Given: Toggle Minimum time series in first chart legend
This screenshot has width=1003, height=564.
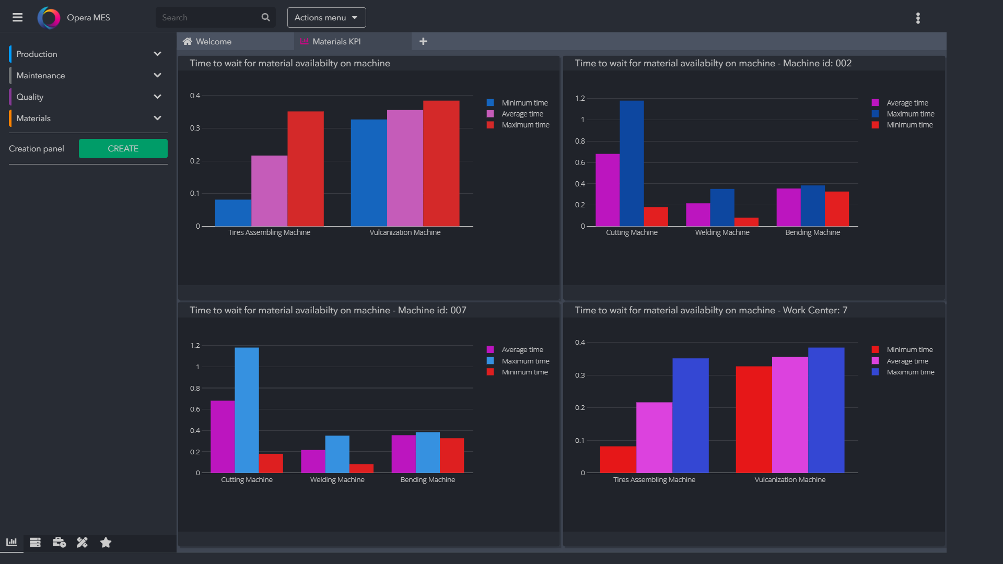Looking at the screenshot, I should click(x=524, y=103).
